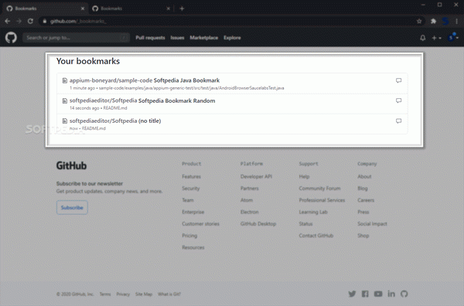The width and height of the screenshot is (464, 306).
Task: Open Explore
Action: click(232, 38)
